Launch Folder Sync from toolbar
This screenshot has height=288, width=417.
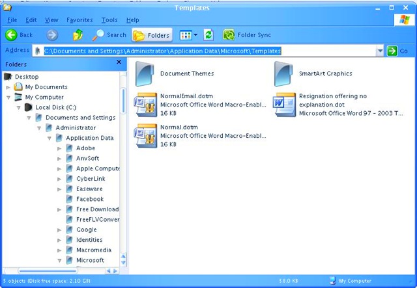pyautogui.click(x=247, y=35)
